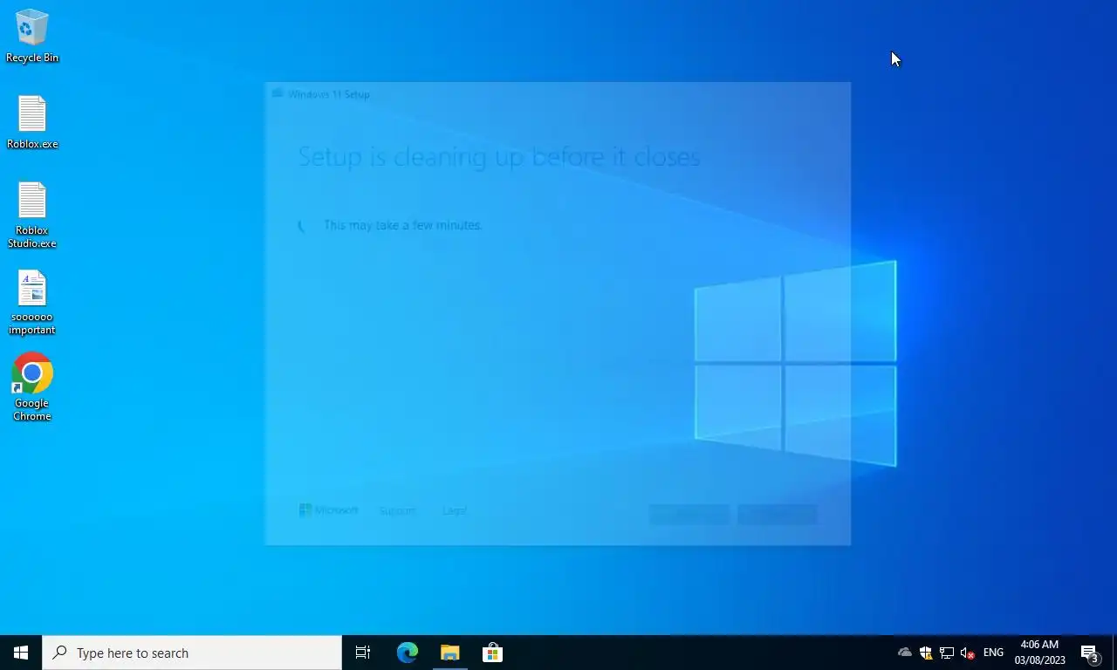Open Task View from the taskbar
The height and width of the screenshot is (670, 1117).
pos(363,653)
